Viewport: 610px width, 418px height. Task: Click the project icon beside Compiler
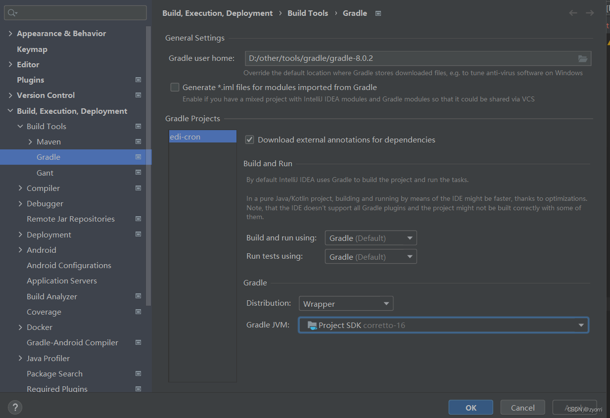(x=138, y=188)
